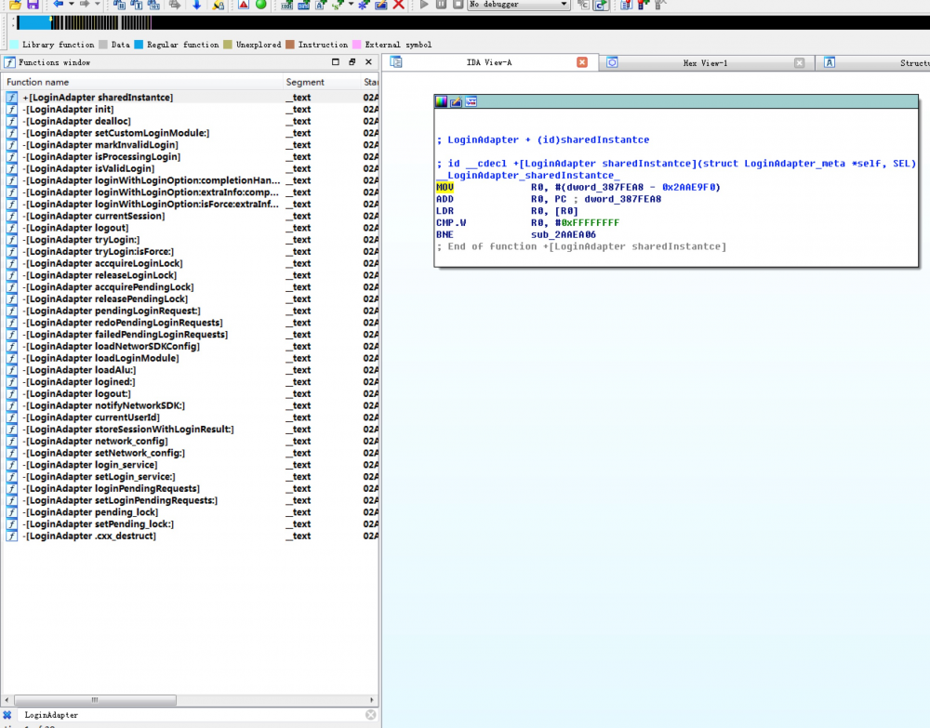Click the edit-function pencil icon on graph node
The width and height of the screenshot is (930, 728).
point(457,101)
